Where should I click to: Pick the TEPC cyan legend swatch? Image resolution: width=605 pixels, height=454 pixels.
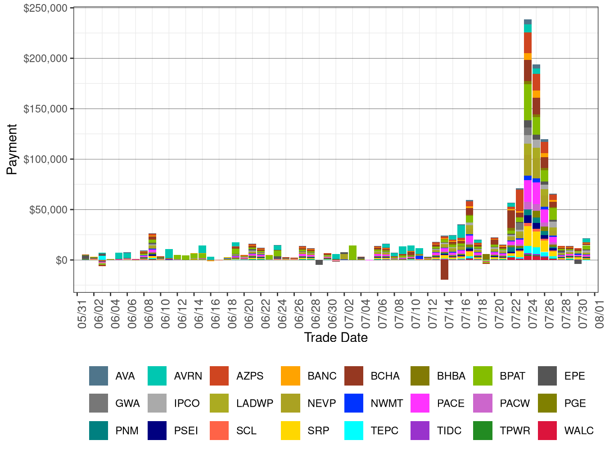[353, 430]
